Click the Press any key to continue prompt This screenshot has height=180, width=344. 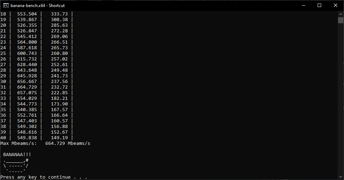pos(44,177)
